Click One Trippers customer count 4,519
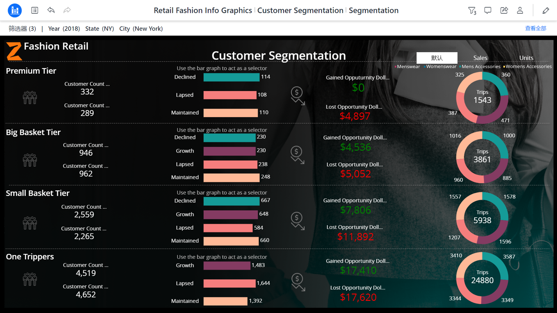 click(x=86, y=273)
